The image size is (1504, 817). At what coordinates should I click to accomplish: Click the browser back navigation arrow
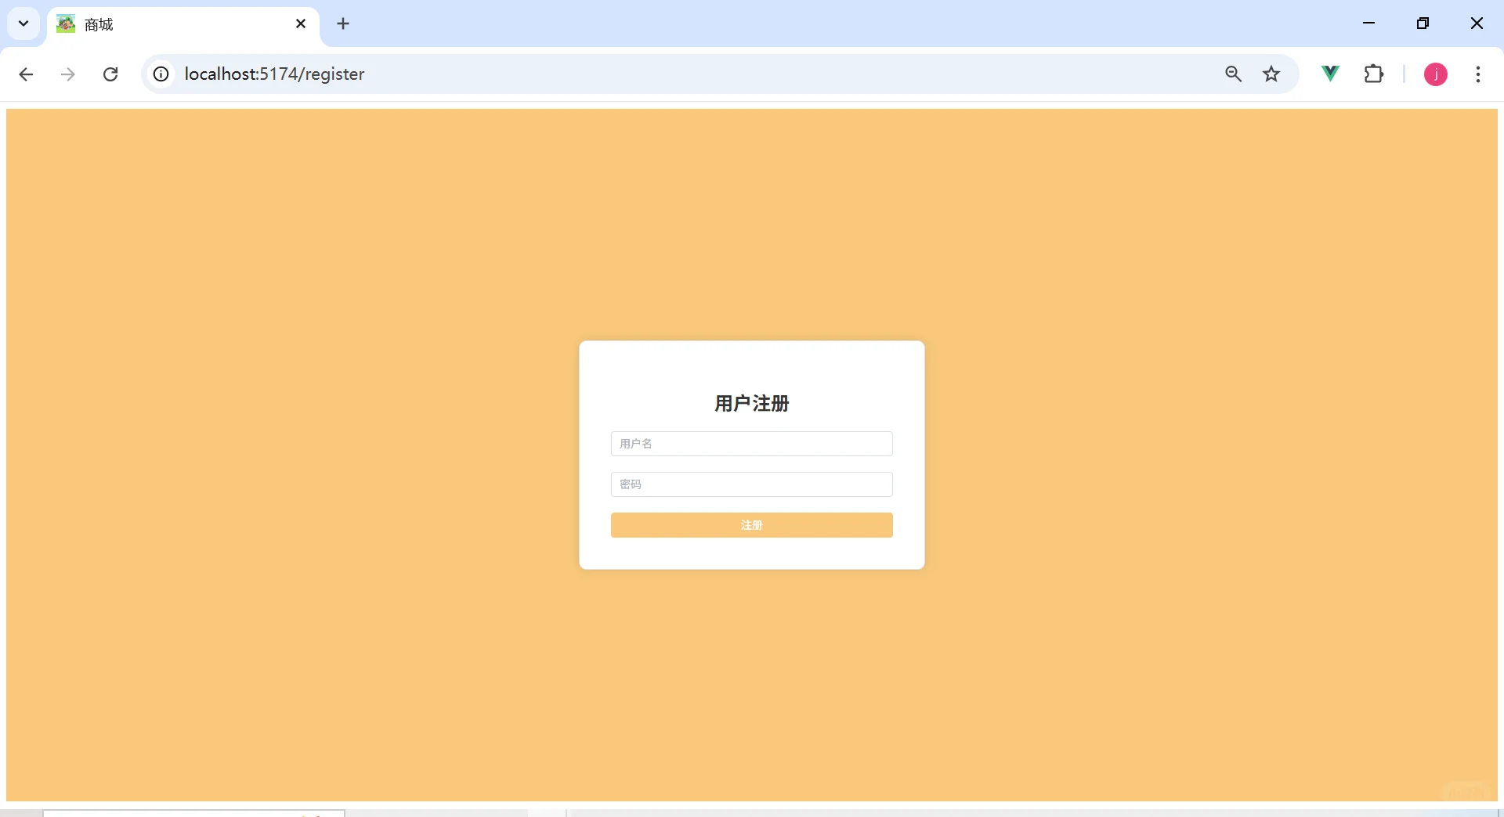click(26, 74)
